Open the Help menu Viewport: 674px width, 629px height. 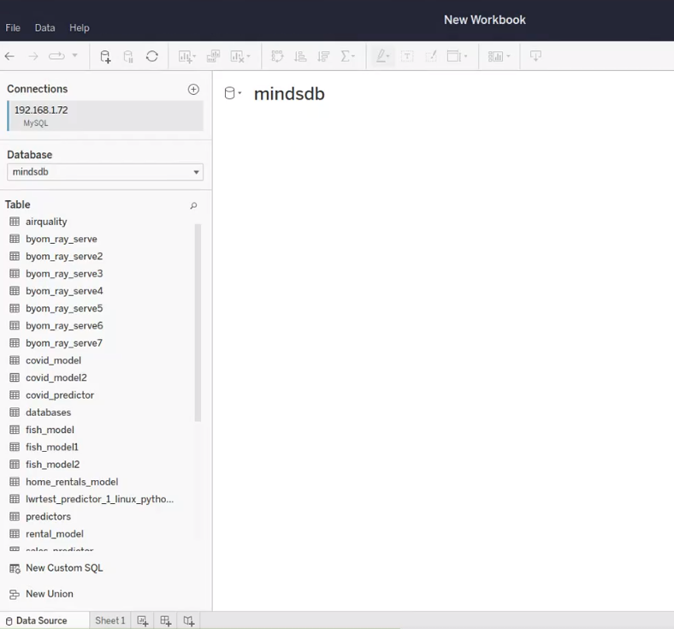pyautogui.click(x=79, y=28)
